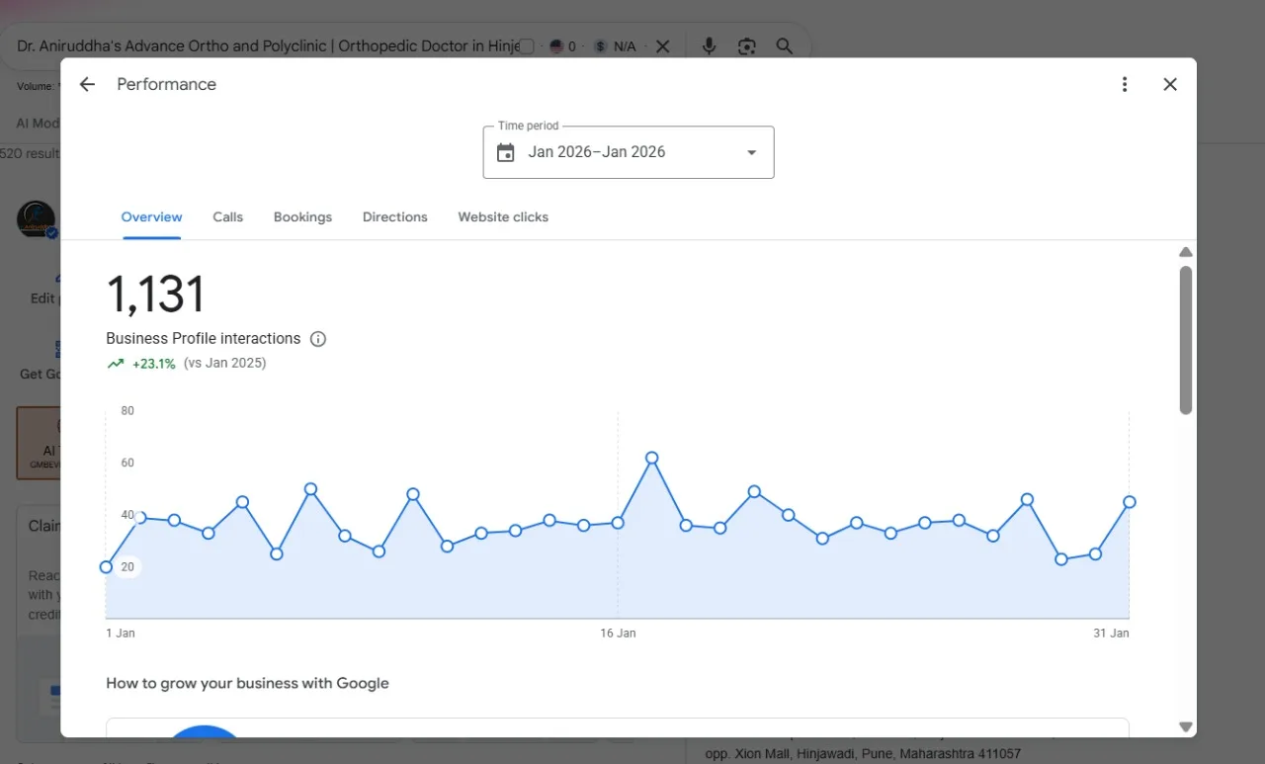Open the Jan 2026–Jan 2026 period selector
This screenshot has width=1265, height=764.
[629, 152]
